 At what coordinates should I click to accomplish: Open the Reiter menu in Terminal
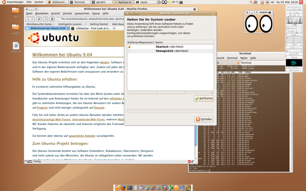[244, 58]
